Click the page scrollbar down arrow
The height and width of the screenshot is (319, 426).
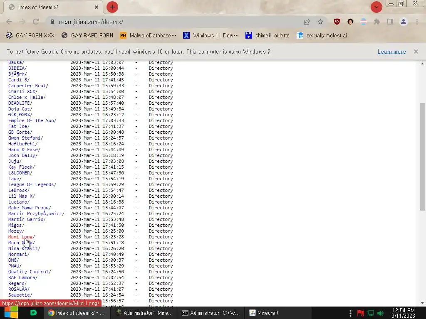pyautogui.click(x=422, y=303)
